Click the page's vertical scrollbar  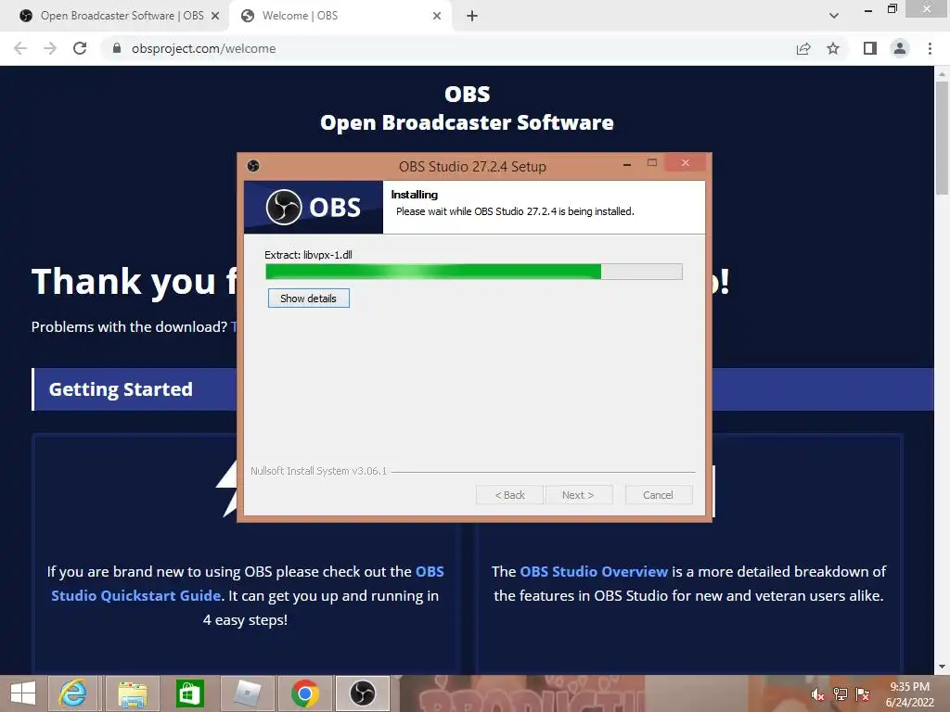click(942, 138)
